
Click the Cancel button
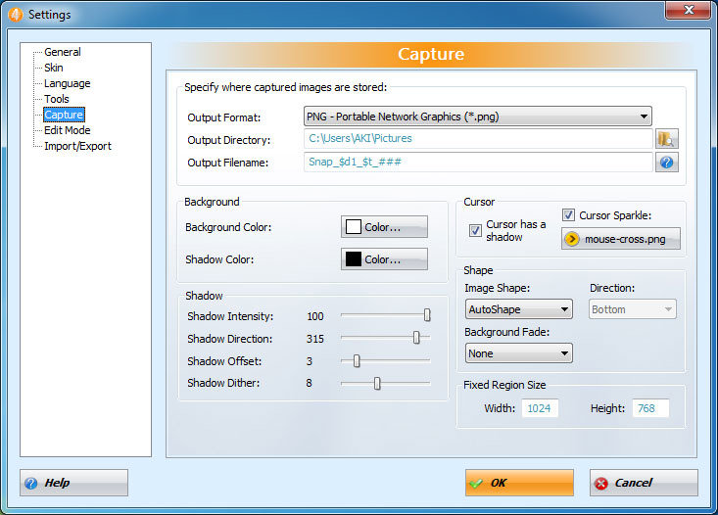(644, 483)
